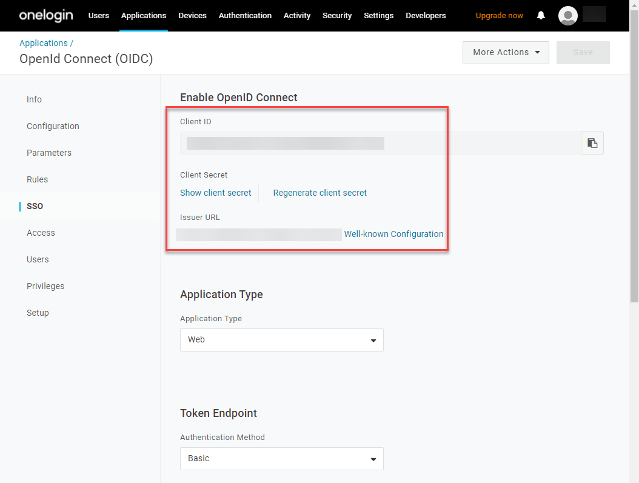The image size is (639, 483).
Task: Copy Client ID to clipboard
Action: [x=592, y=143]
